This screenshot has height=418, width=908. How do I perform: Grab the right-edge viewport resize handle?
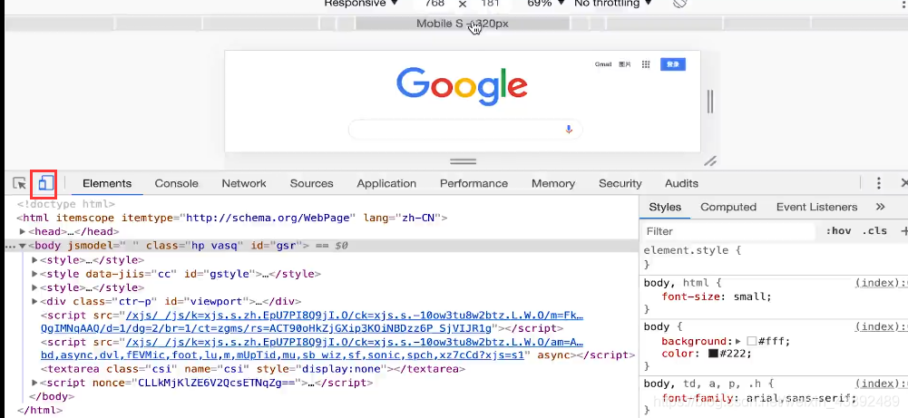click(x=710, y=102)
